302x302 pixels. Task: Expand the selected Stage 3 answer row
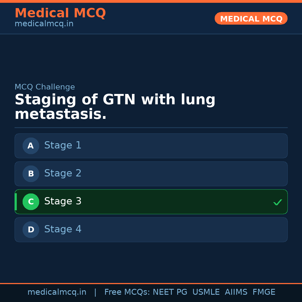tap(151, 202)
